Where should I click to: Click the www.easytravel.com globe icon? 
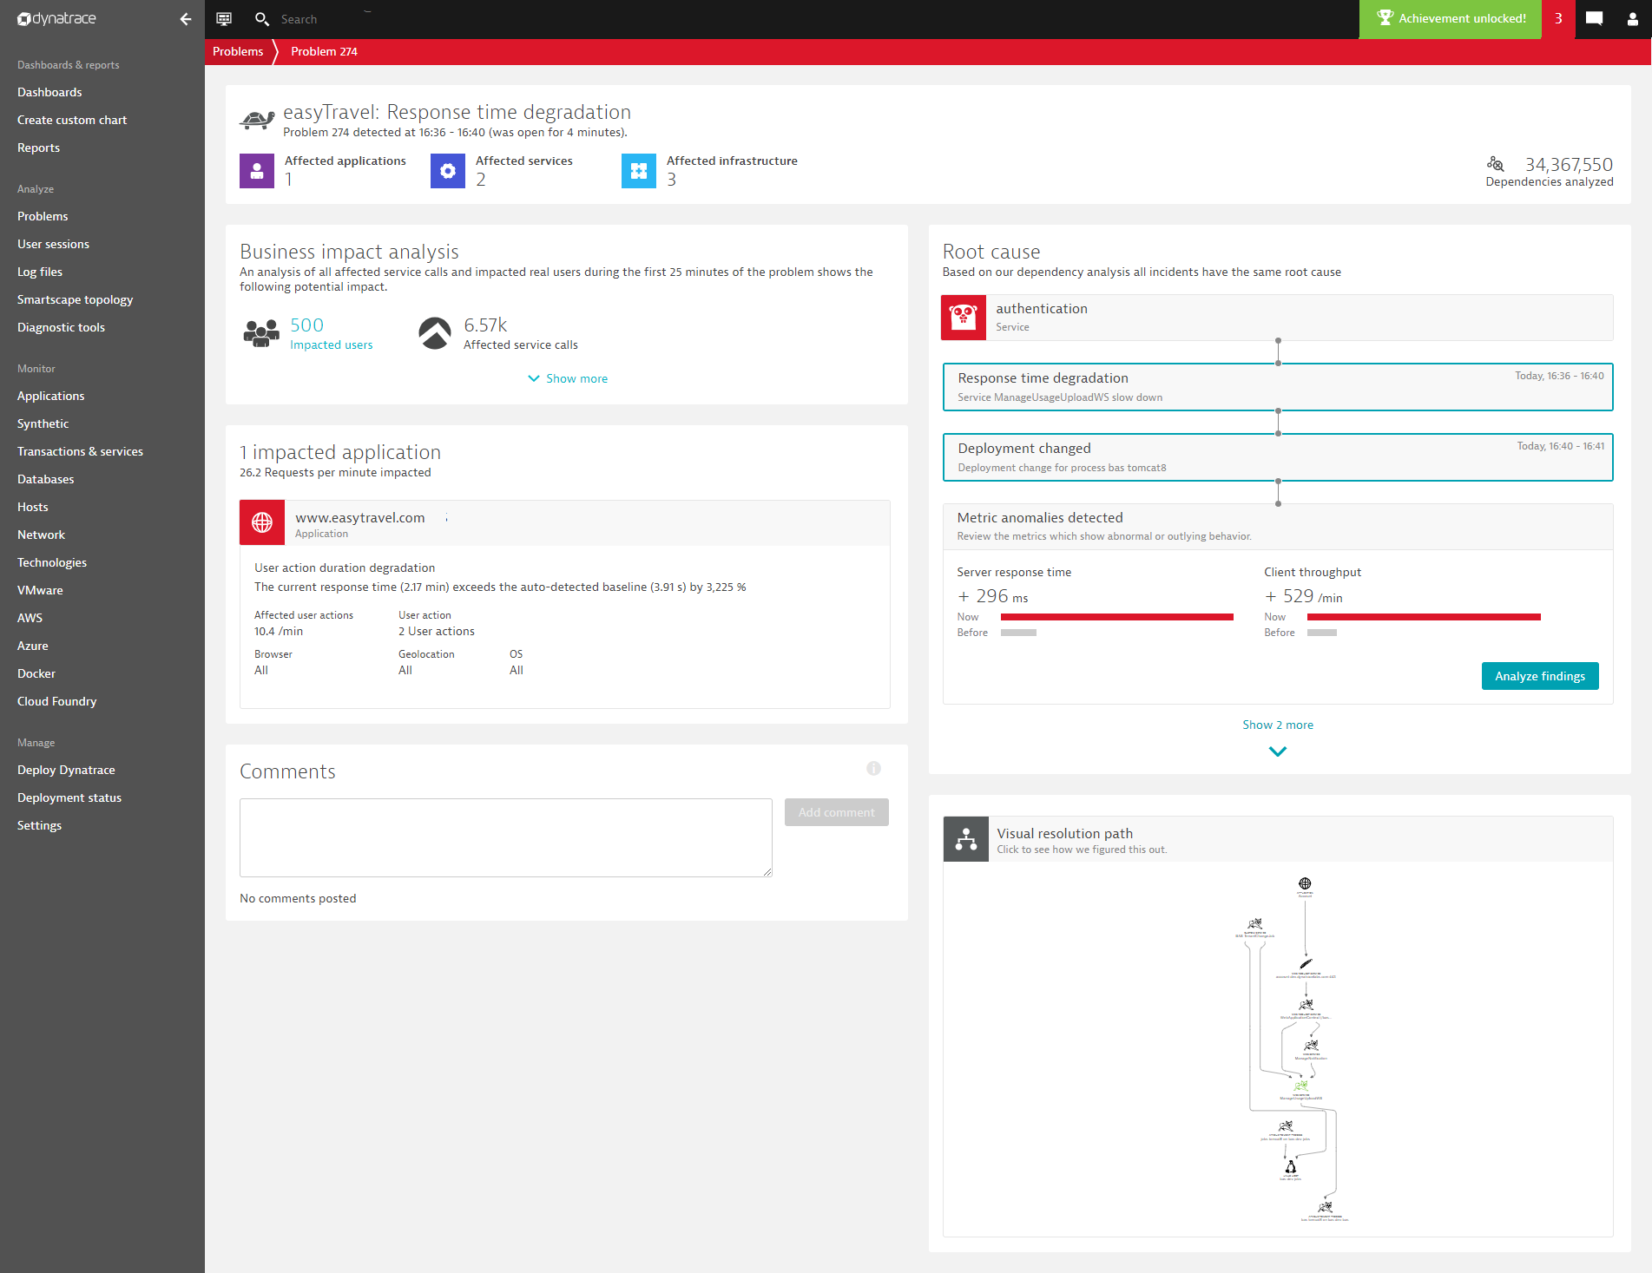point(262,522)
